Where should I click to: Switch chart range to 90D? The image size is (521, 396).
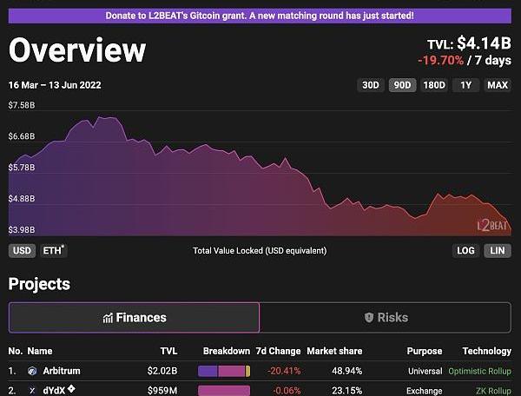(x=402, y=85)
